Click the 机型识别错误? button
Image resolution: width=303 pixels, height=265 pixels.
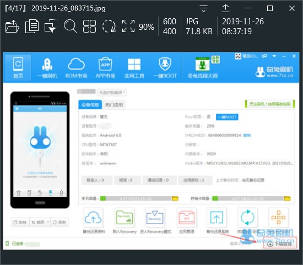tap(112, 92)
